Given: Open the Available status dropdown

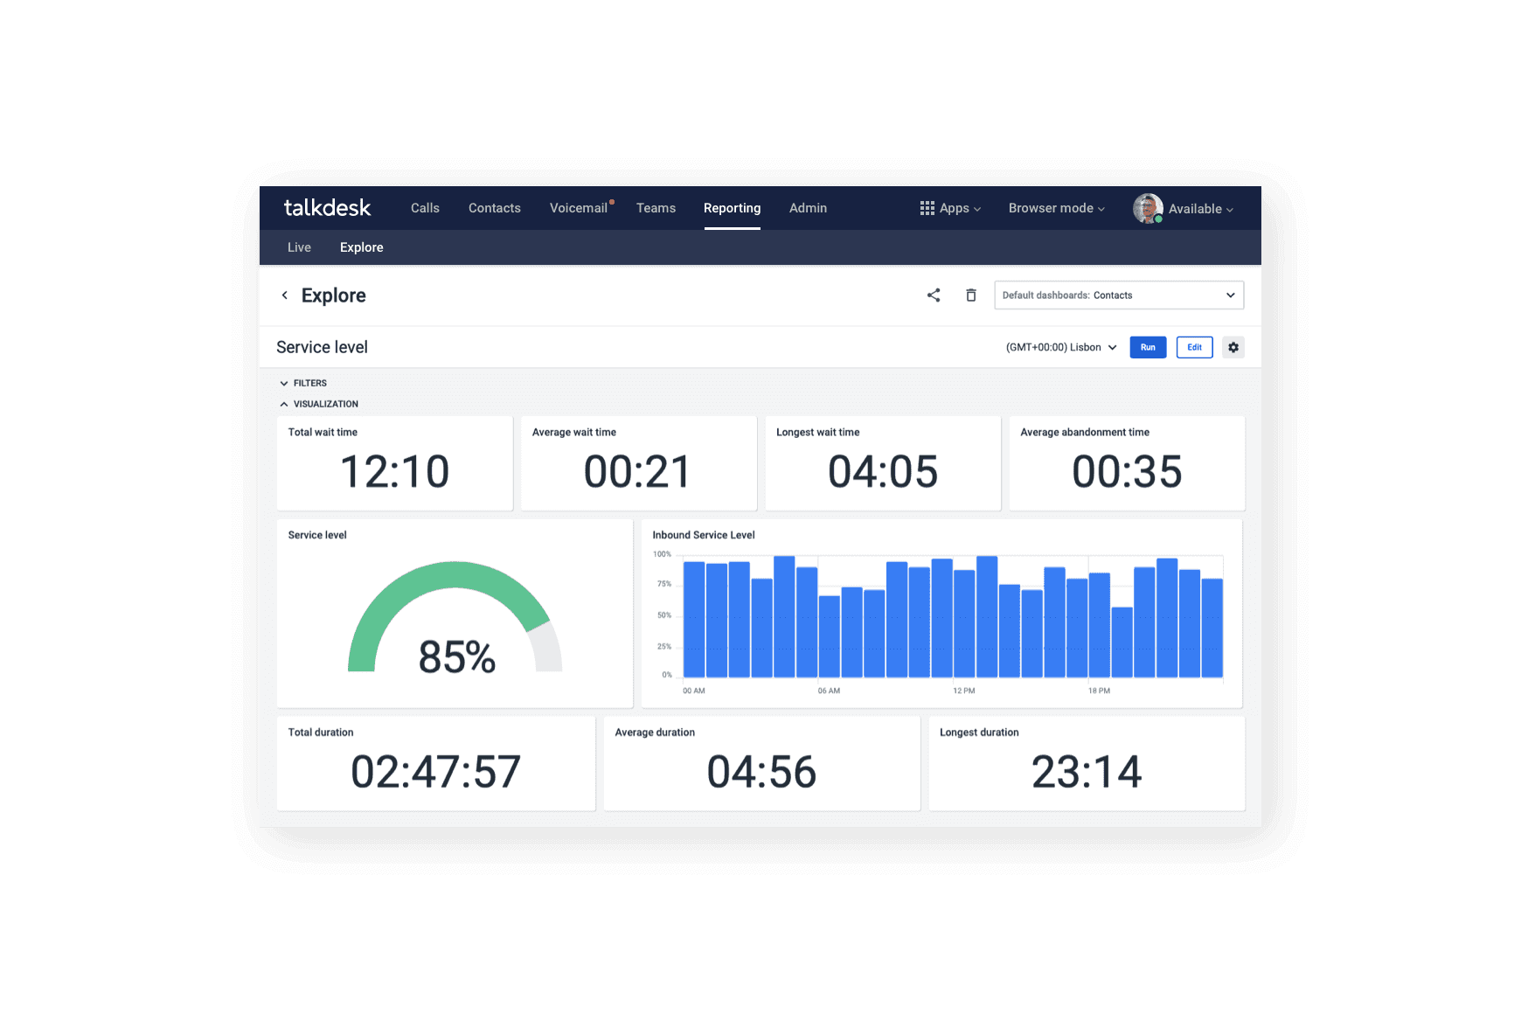Looking at the screenshot, I should (x=1200, y=209).
